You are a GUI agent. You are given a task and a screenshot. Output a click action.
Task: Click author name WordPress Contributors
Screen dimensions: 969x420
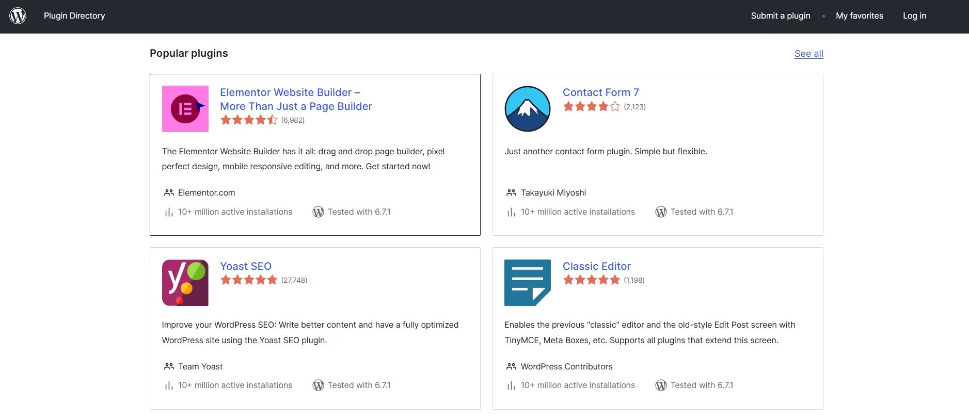point(567,366)
